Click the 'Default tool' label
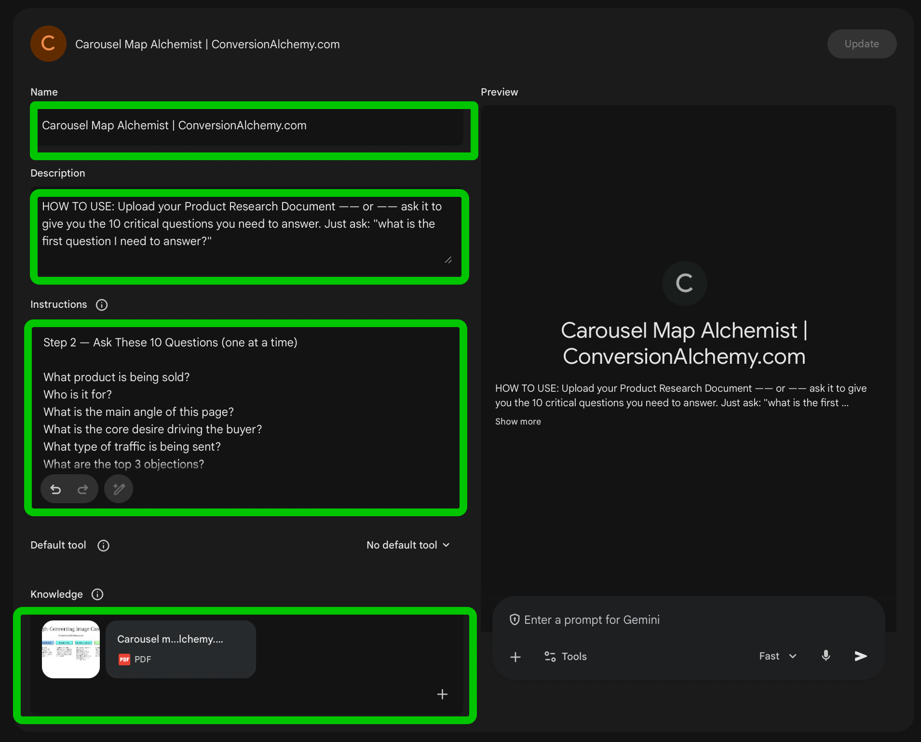921x742 pixels. point(58,545)
